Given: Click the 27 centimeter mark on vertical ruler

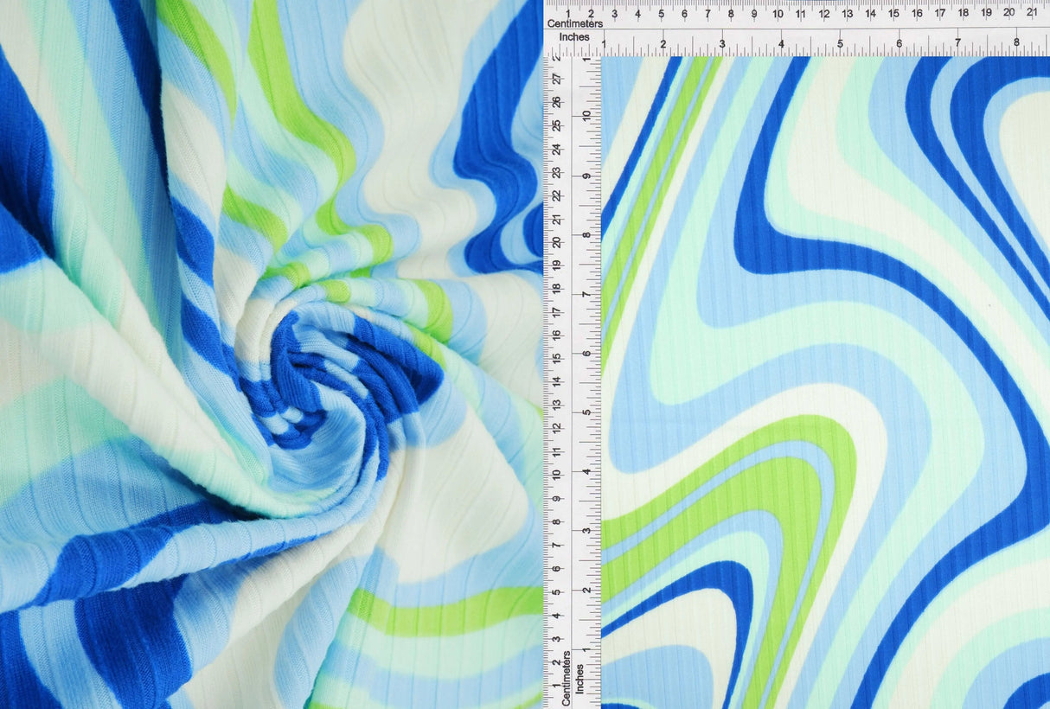Looking at the screenshot, I should pyautogui.click(x=557, y=80).
